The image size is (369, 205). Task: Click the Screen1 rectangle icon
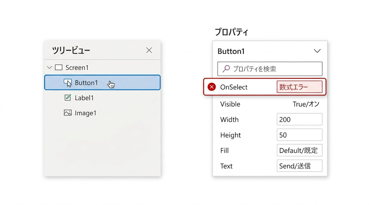58,67
